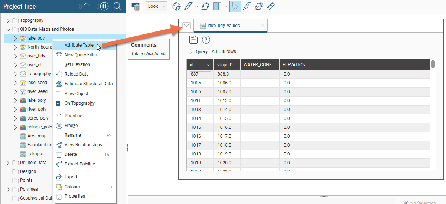Click the save icon in attribute table

(193, 40)
